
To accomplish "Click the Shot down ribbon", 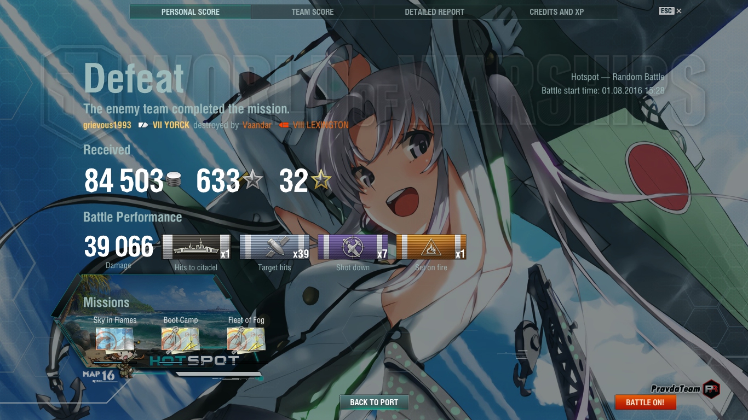I will (x=353, y=247).
